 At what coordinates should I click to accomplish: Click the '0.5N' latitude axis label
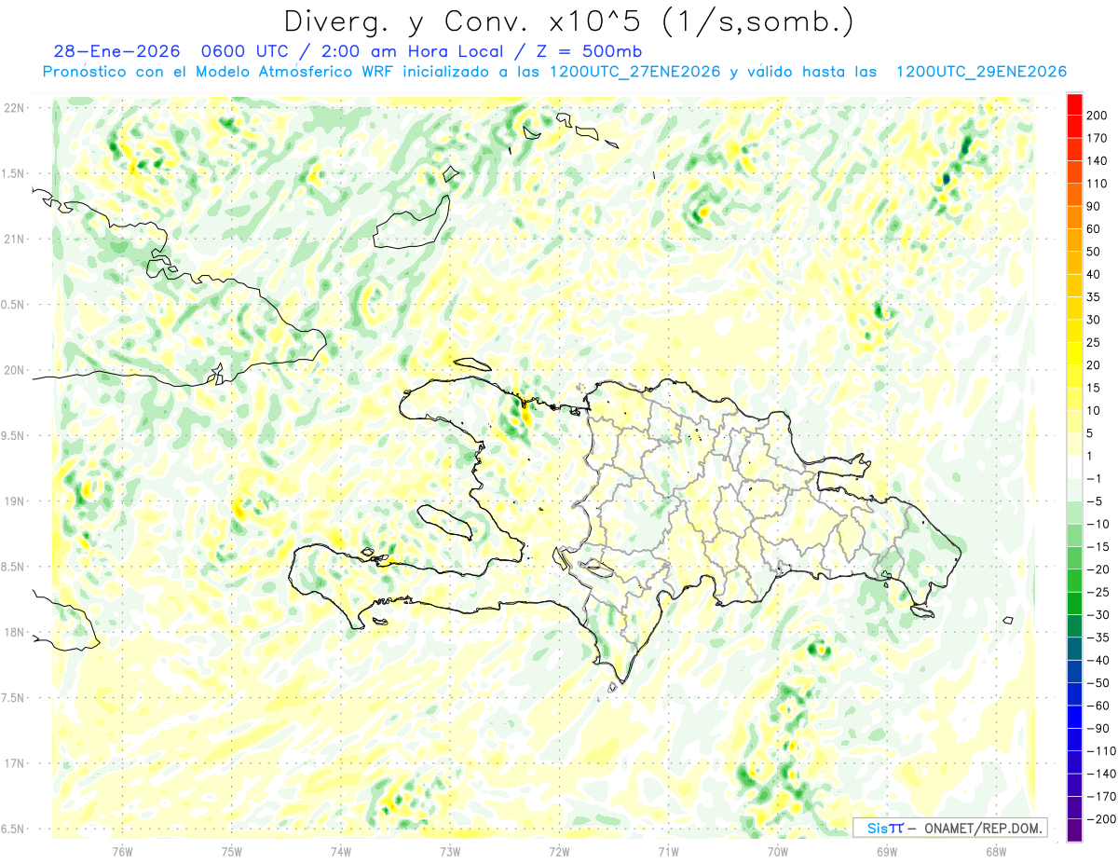point(14,305)
